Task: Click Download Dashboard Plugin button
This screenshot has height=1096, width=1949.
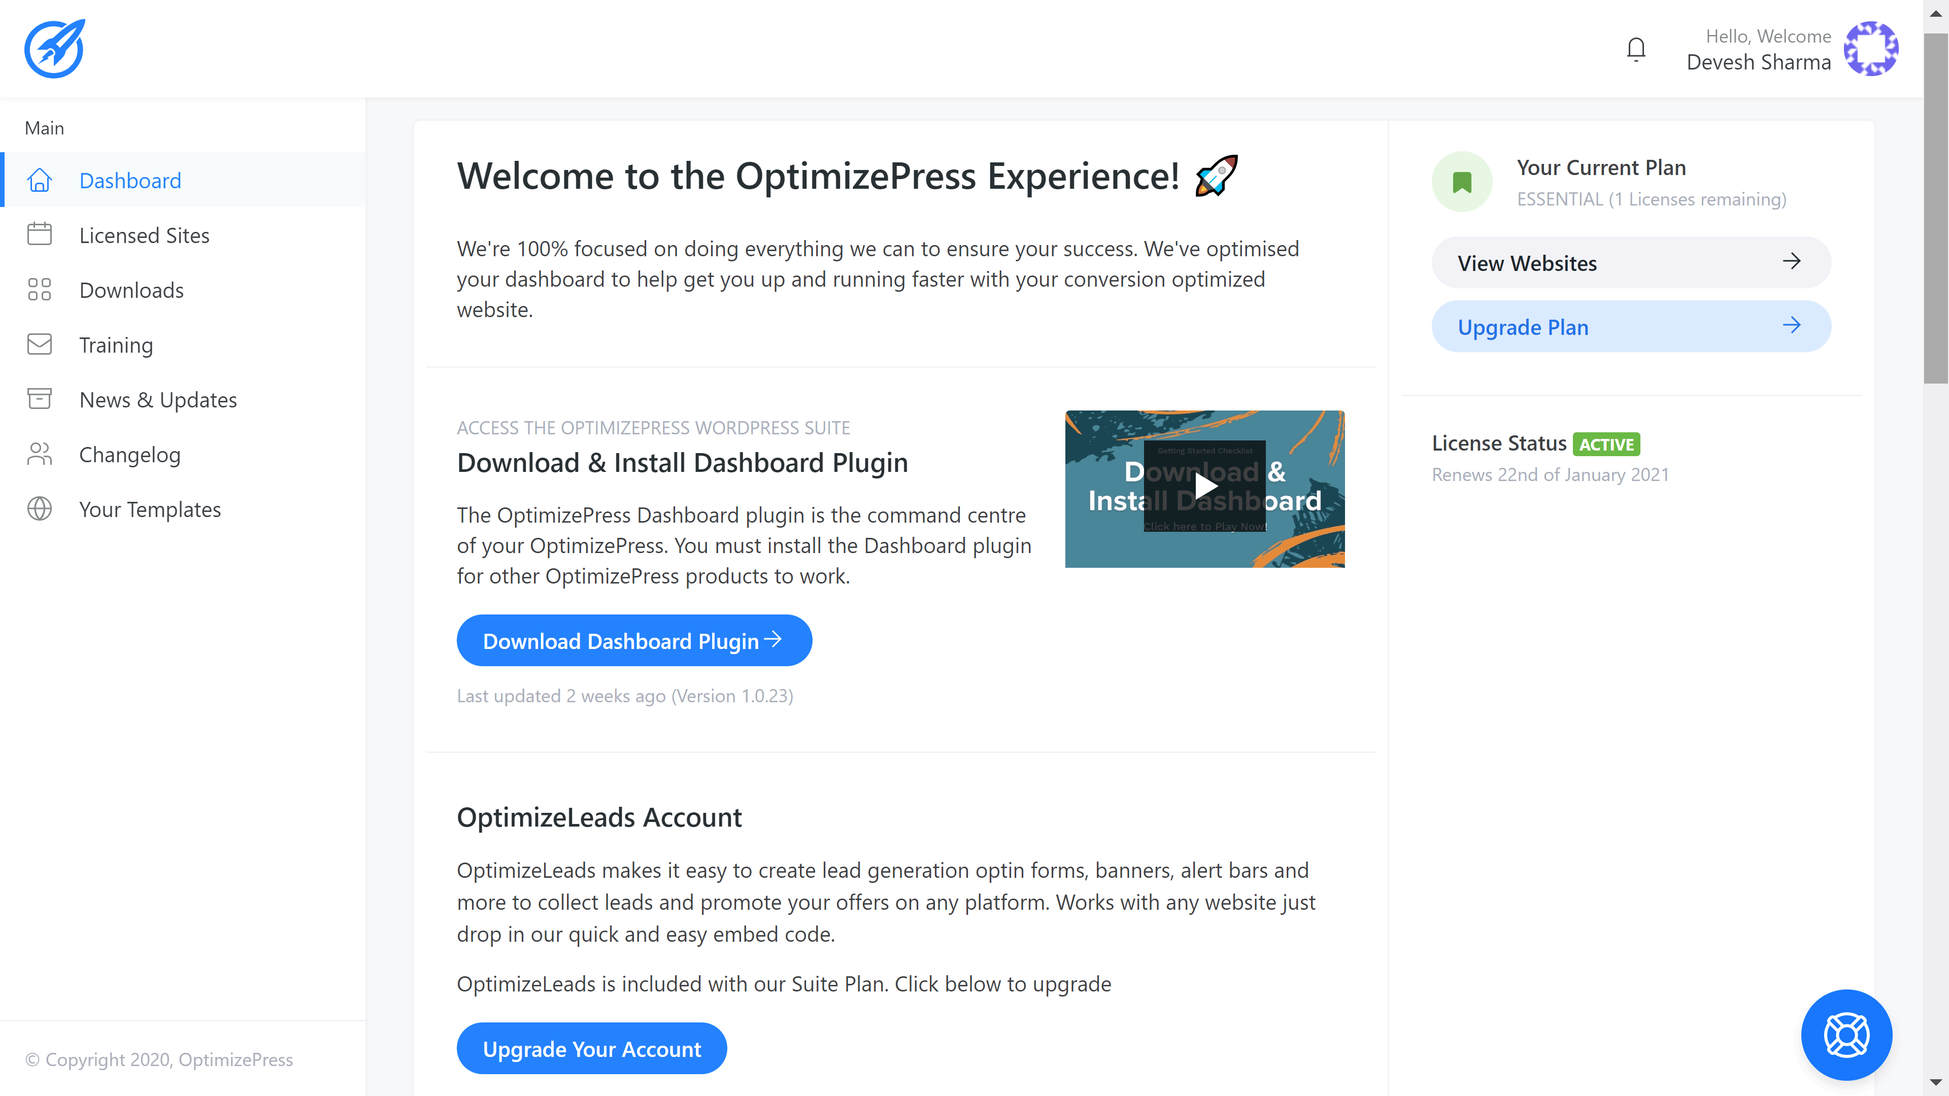Action: click(x=634, y=641)
